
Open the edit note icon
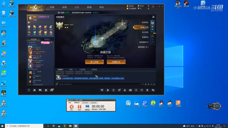click(x=142, y=90)
